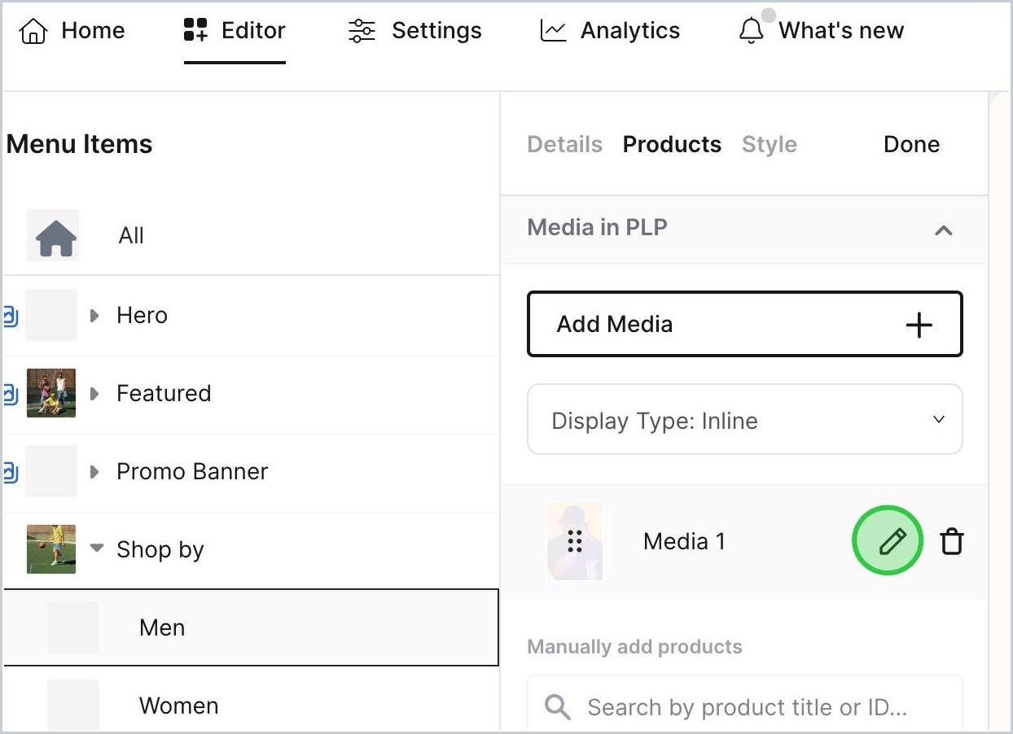The height and width of the screenshot is (734, 1013).
Task: Click the Add Media button
Action: pyautogui.click(x=745, y=325)
